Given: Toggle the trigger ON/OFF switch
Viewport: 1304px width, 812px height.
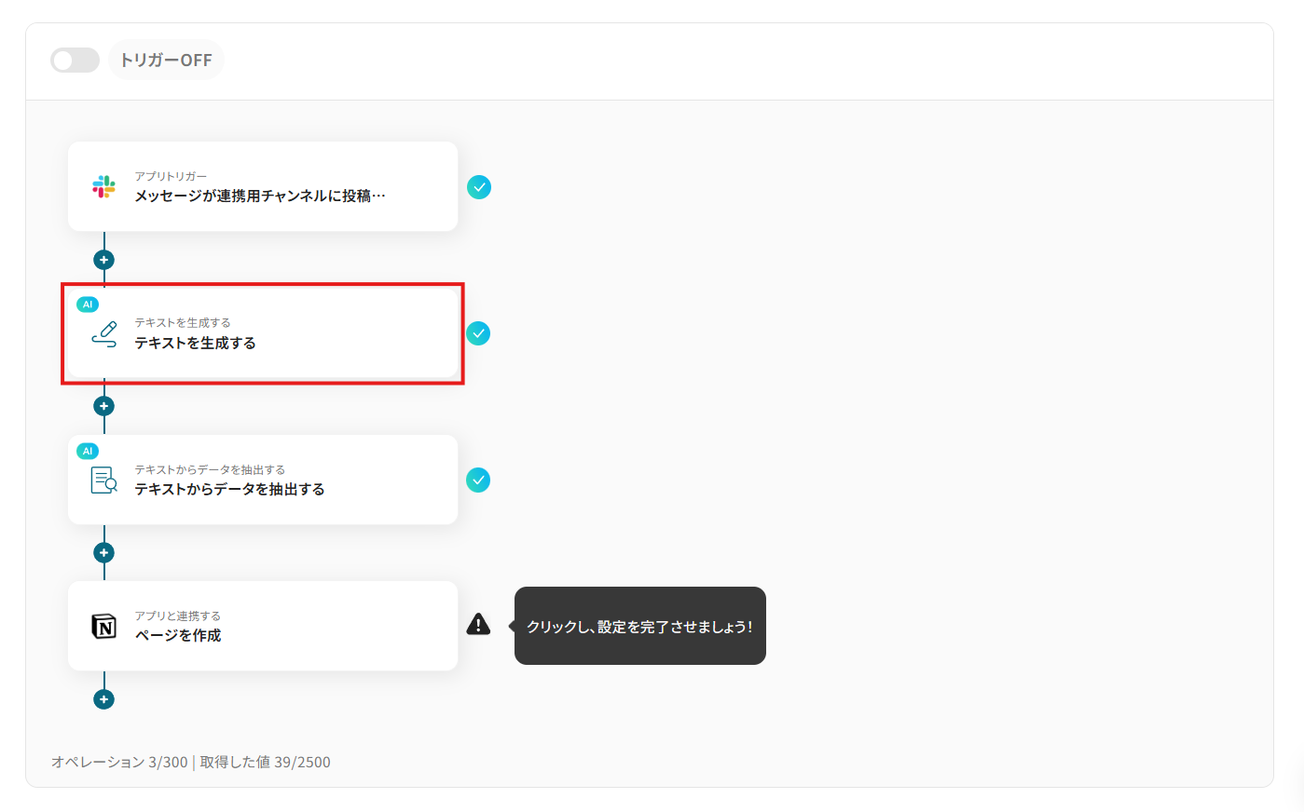Looking at the screenshot, I should click(x=75, y=61).
